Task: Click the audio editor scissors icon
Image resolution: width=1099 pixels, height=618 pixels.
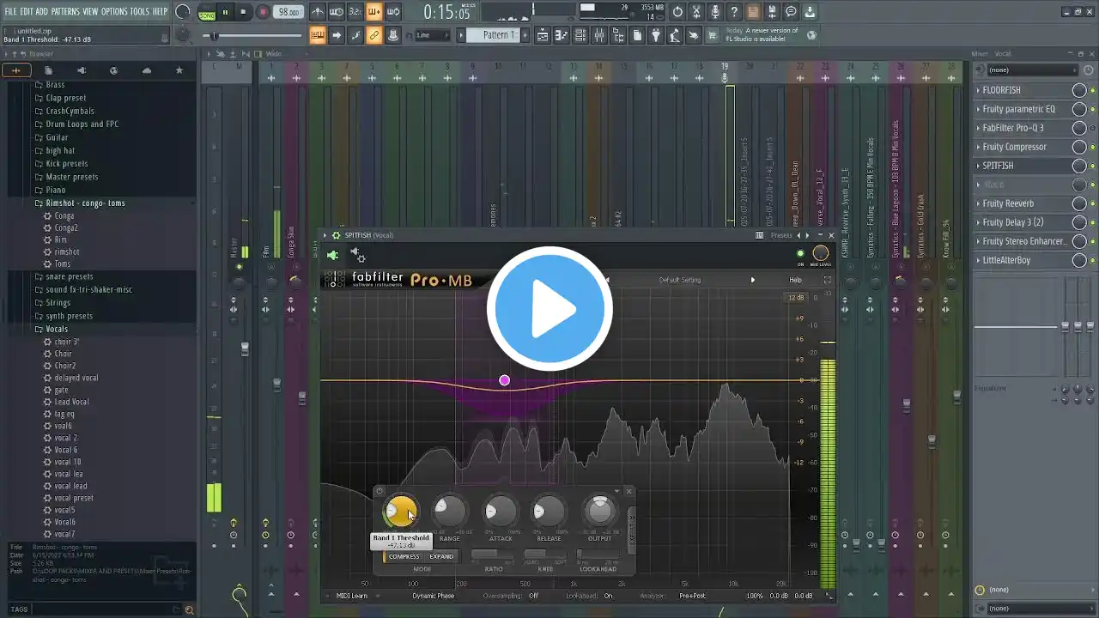Action: (696, 12)
